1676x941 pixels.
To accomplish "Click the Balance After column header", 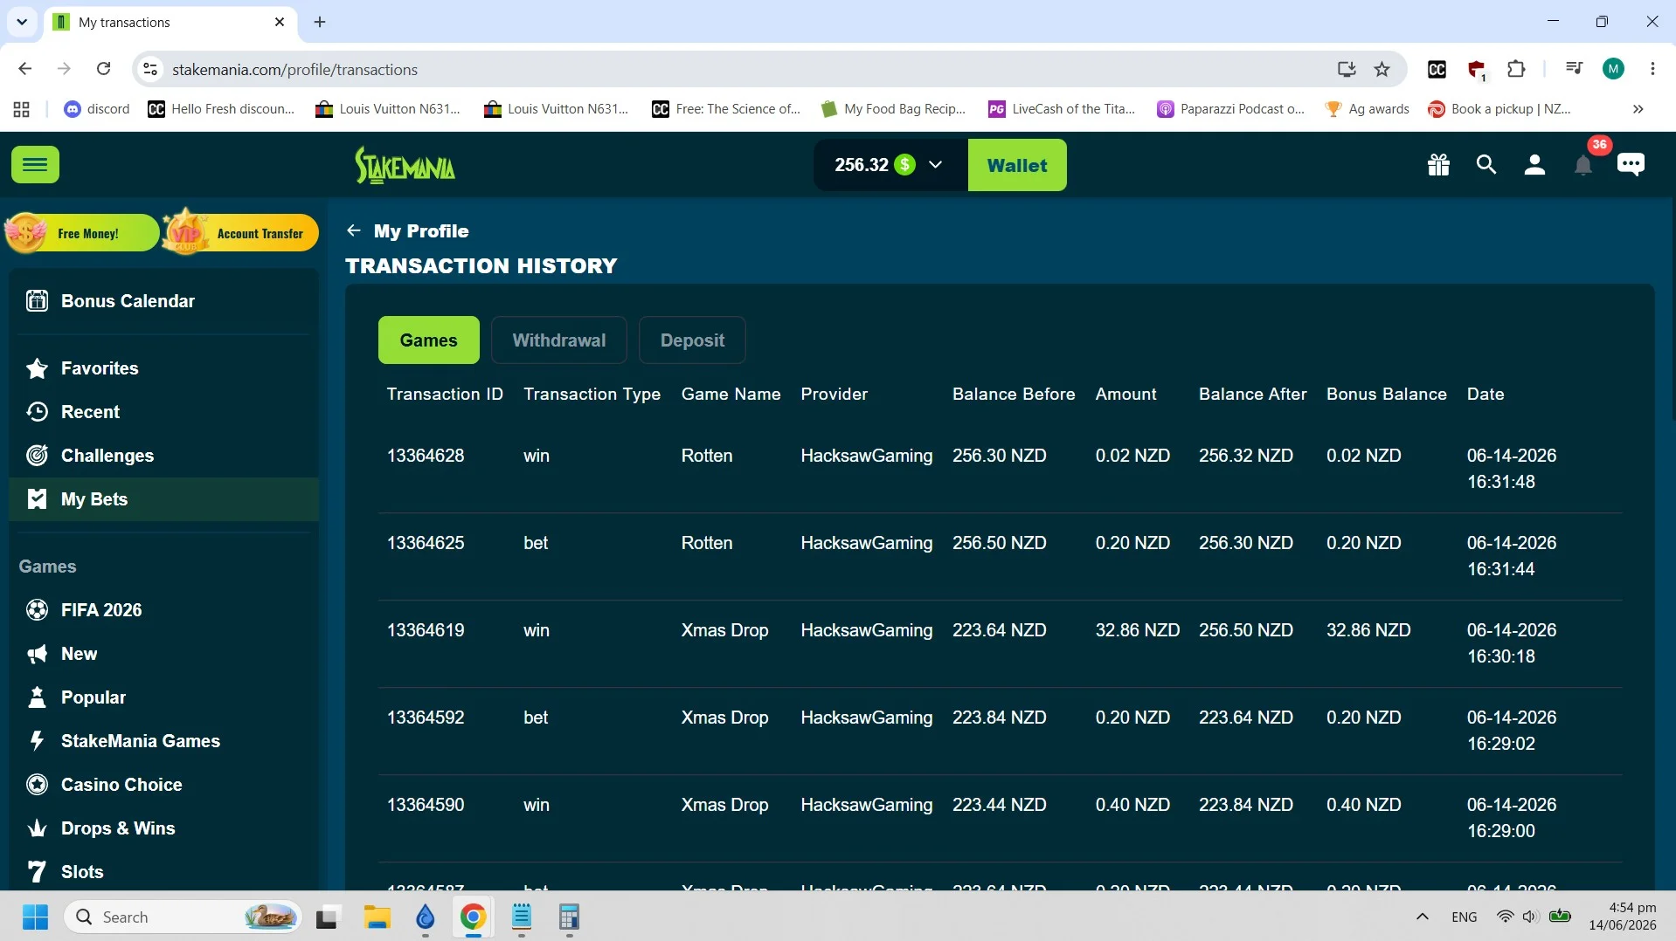I will point(1252,395).
